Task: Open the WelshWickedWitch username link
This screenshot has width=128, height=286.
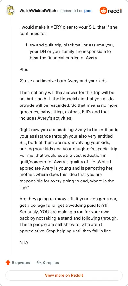Action: point(38,11)
